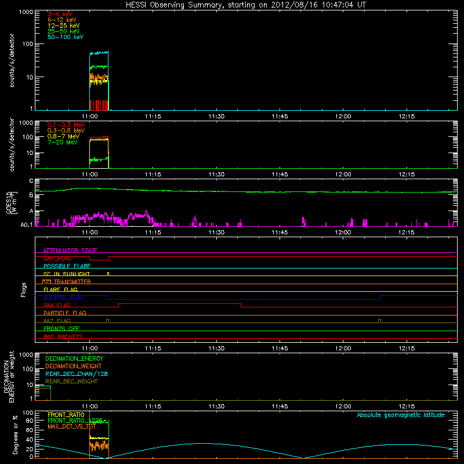Screen dimensions: 464x464
Task: Click 11:30 tick under the keV panel
Action: 216,117
